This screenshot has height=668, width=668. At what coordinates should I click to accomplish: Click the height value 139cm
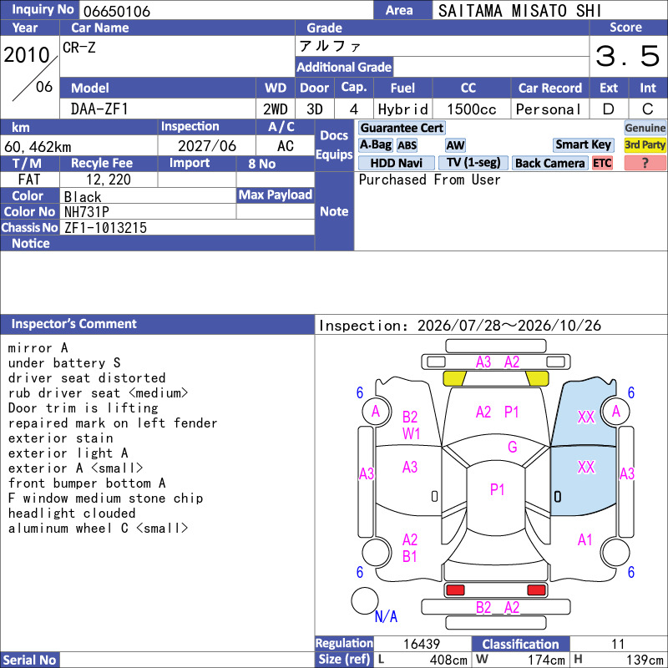click(x=644, y=660)
